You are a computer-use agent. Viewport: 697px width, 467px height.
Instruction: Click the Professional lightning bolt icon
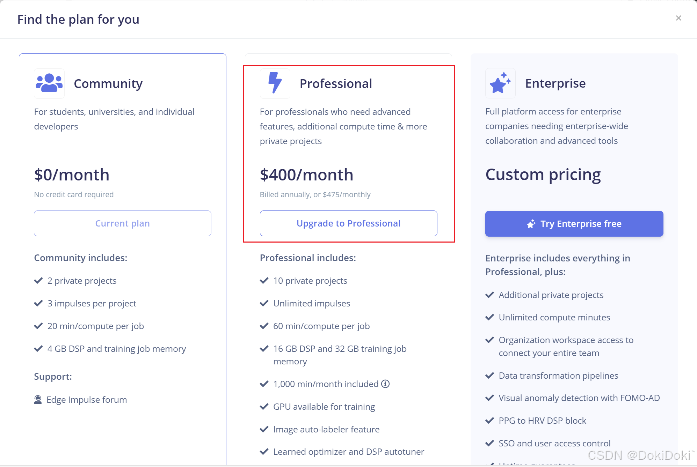pos(275,83)
